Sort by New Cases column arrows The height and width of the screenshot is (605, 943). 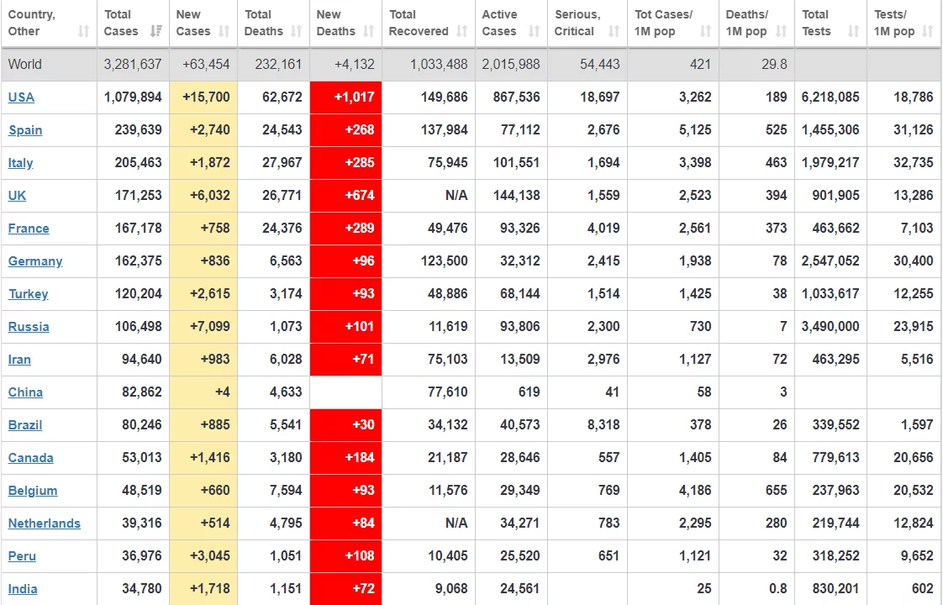coord(224,31)
